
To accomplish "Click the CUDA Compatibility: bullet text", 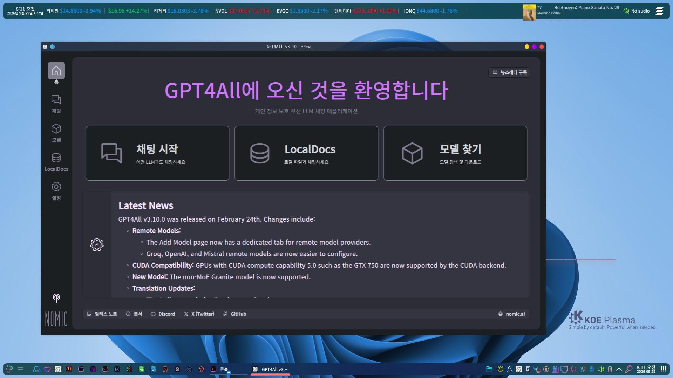I will [x=163, y=265].
